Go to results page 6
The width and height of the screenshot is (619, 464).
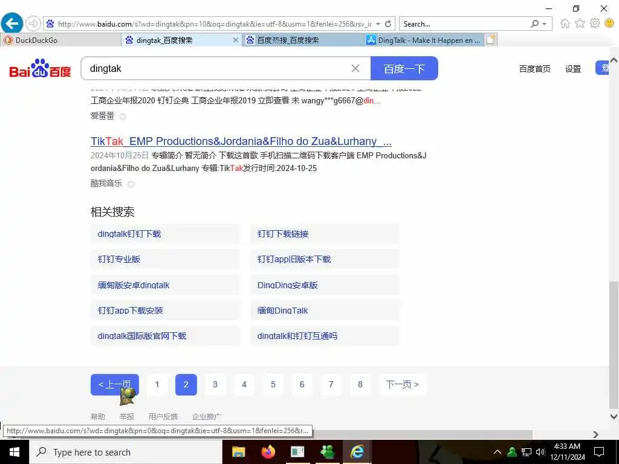coord(302,384)
